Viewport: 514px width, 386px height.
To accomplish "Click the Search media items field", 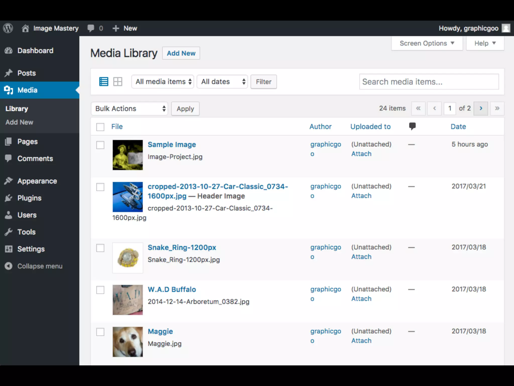I will 429,82.
